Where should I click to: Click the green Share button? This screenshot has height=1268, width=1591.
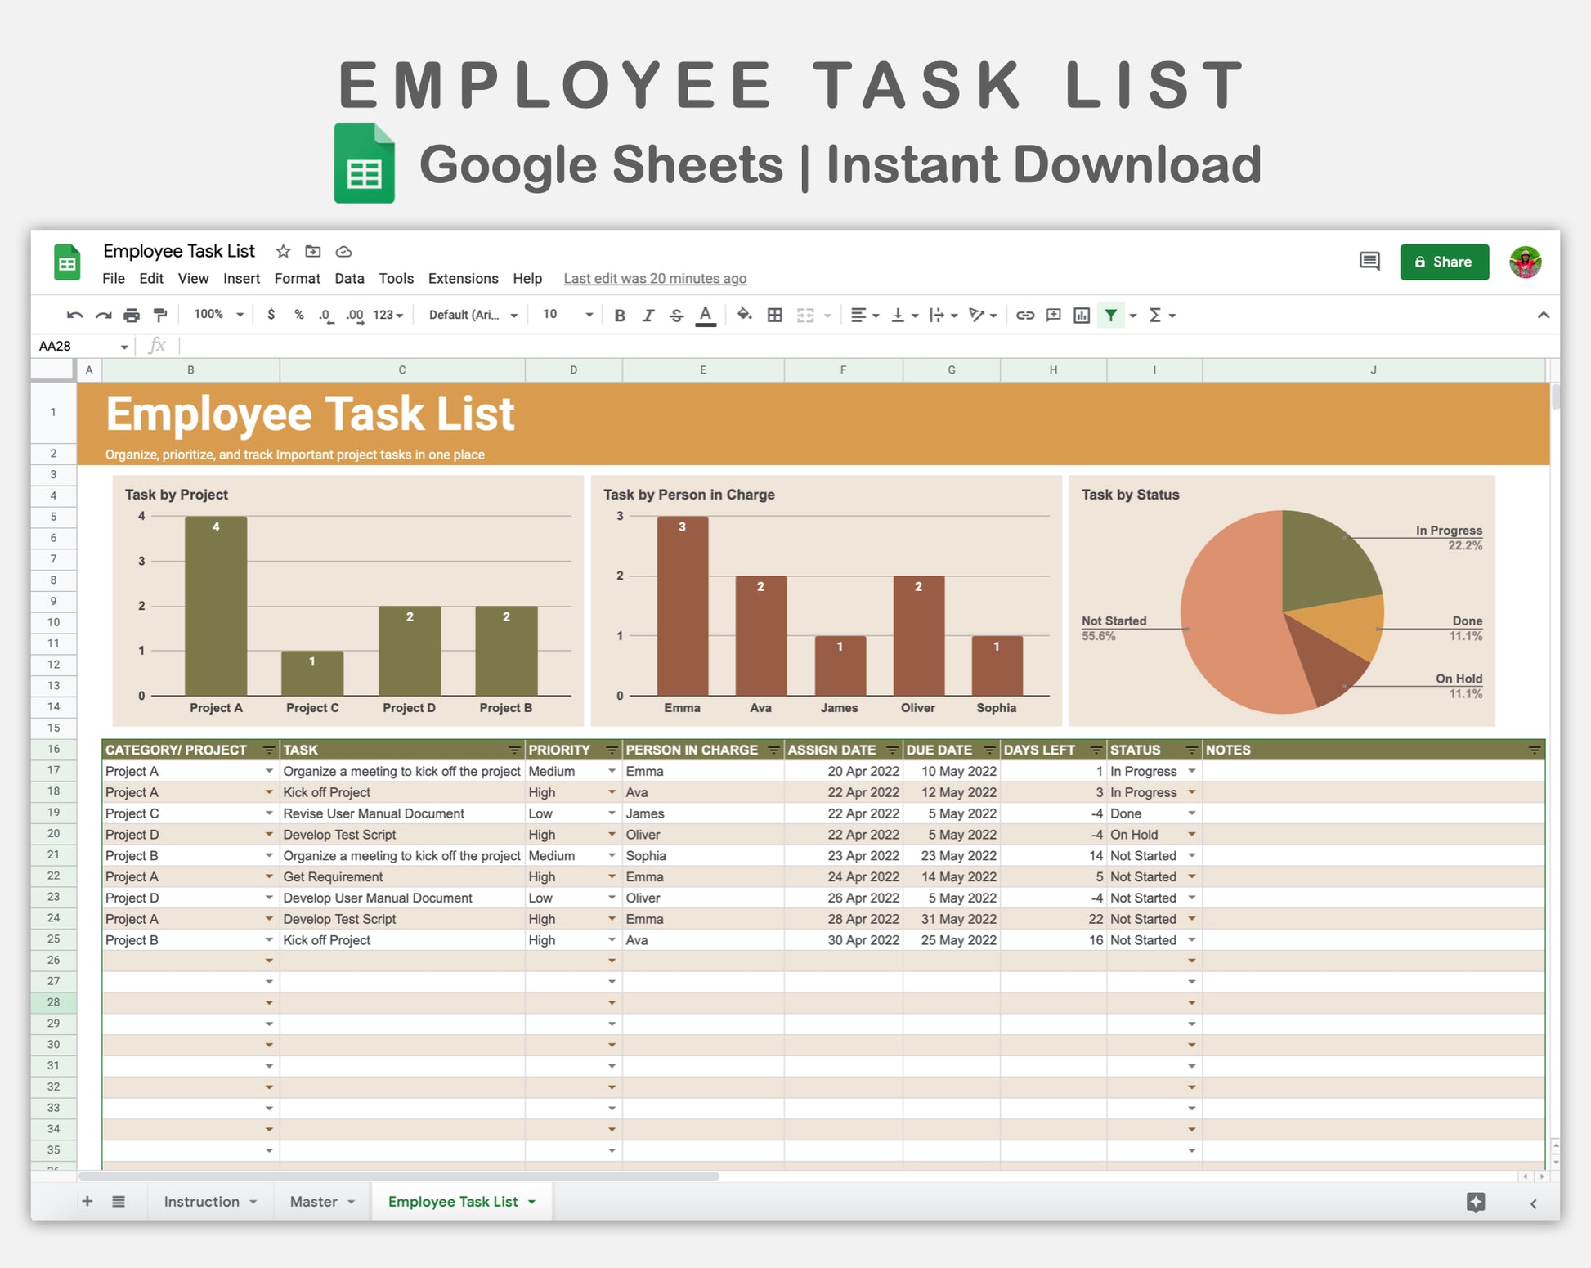(1444, 262)
